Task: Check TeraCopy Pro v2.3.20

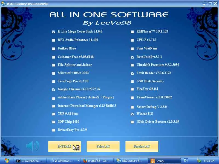Action: click(53, 81)
